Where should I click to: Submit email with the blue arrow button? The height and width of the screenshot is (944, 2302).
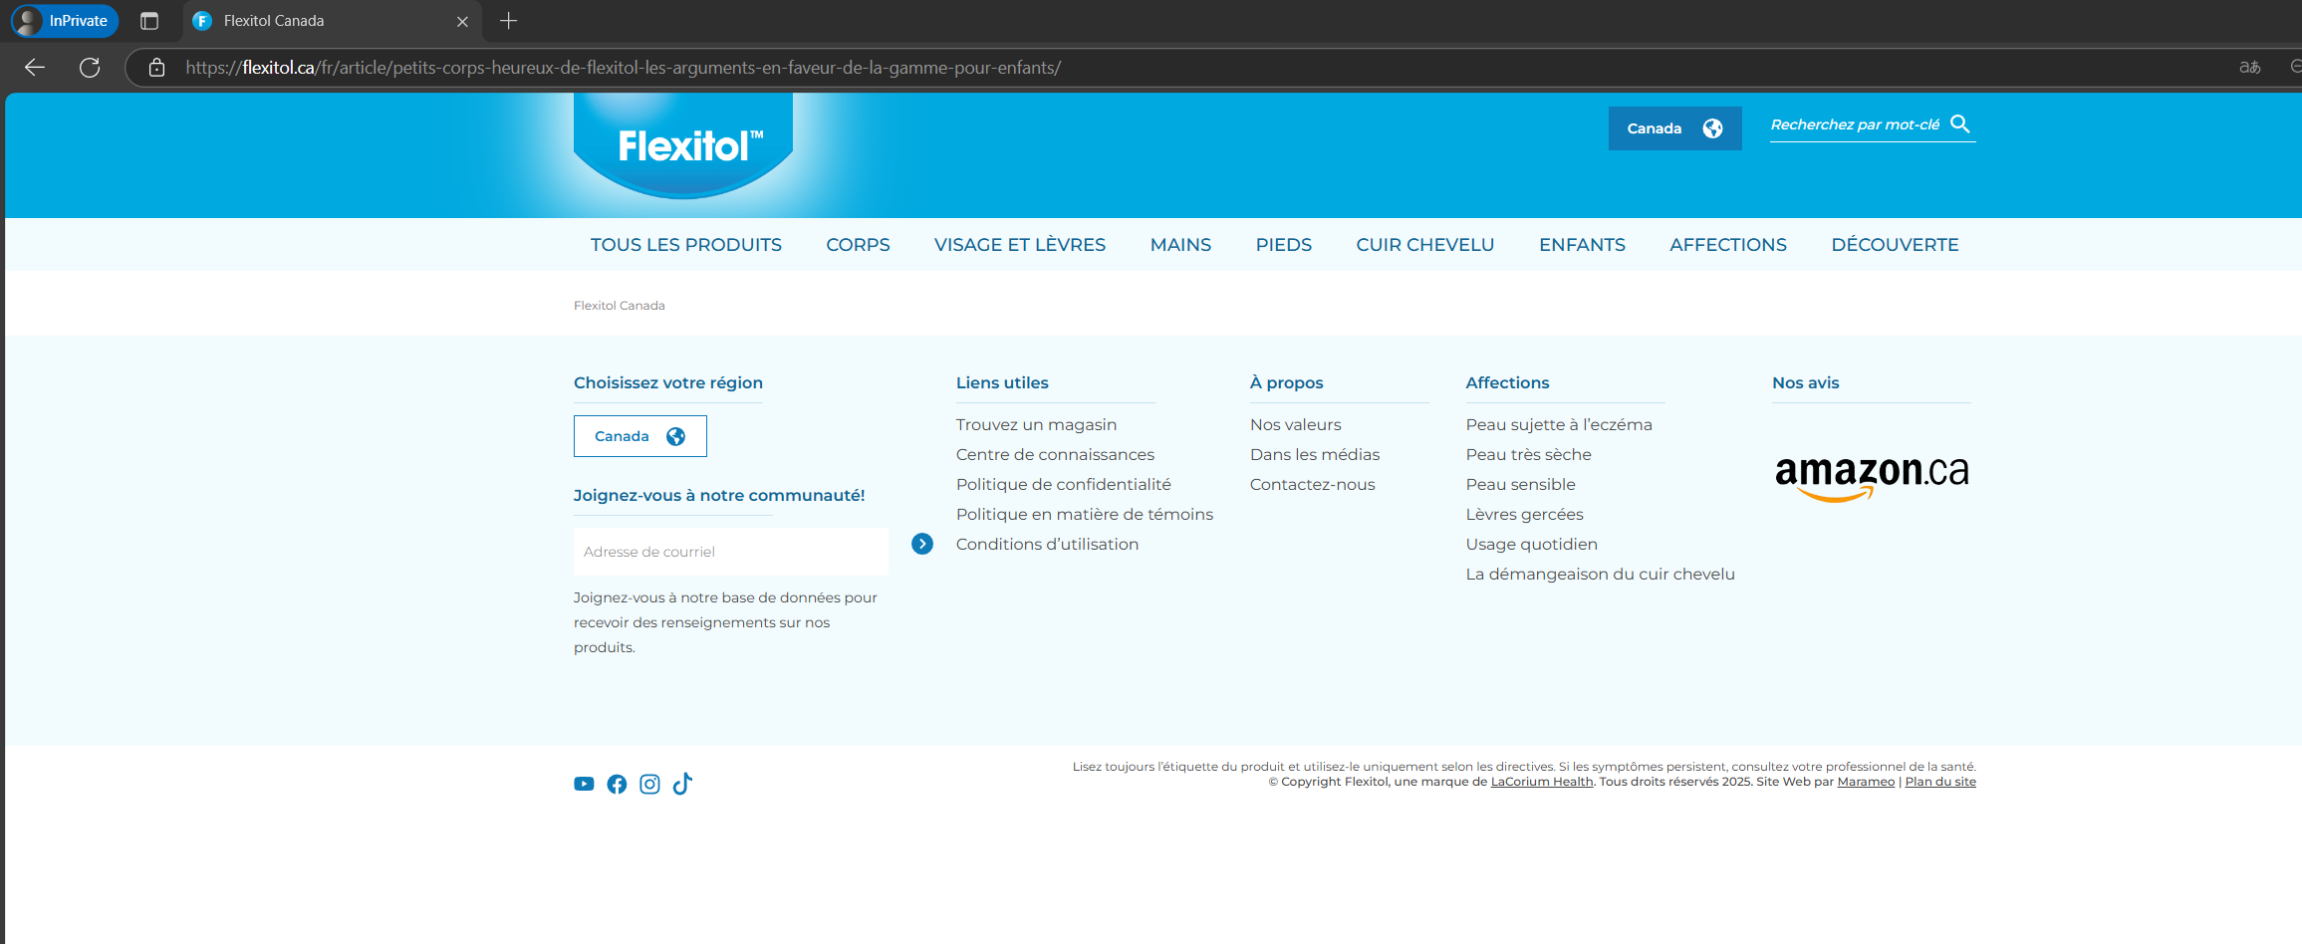922,544
